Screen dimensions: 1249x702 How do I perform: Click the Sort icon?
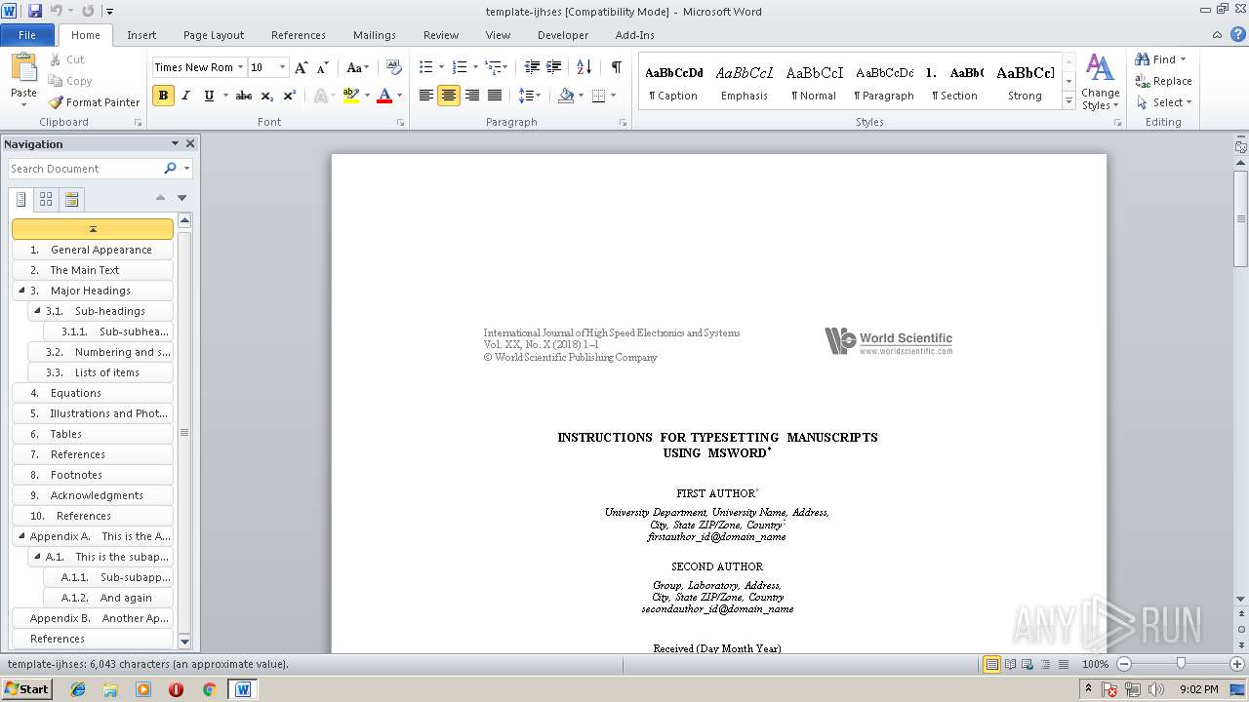point(584,67)
